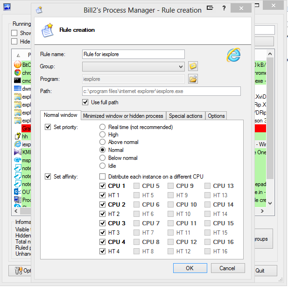Screen dimensions: 288x287
Task: Click the dwm process icon in list
Action: click(x=17, y=88)
